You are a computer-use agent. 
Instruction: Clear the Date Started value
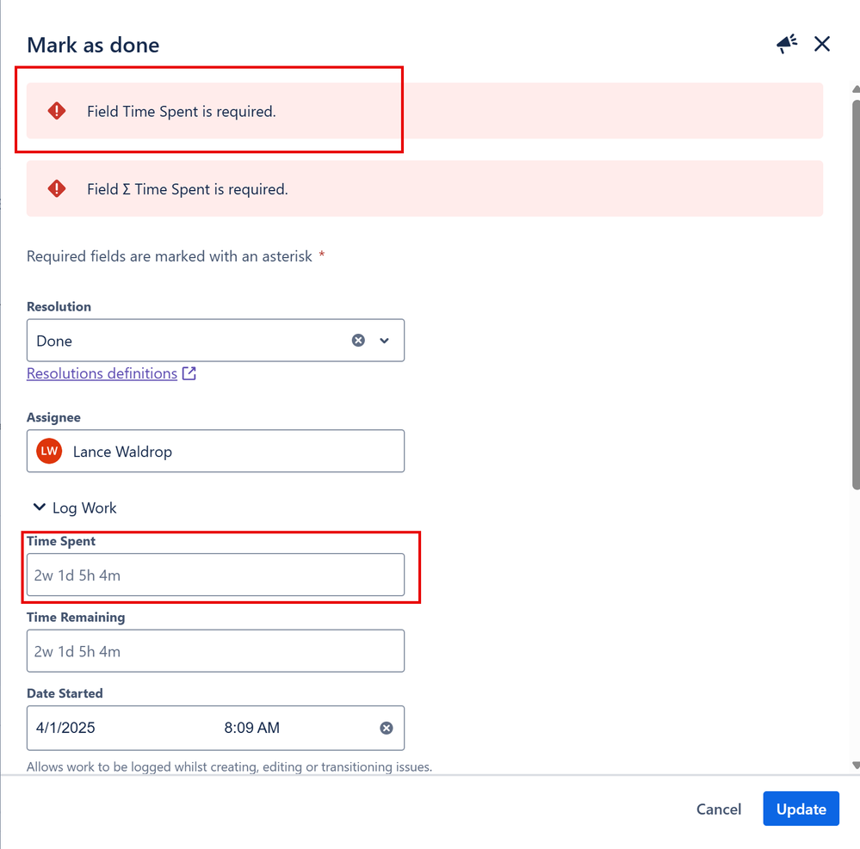387,728
